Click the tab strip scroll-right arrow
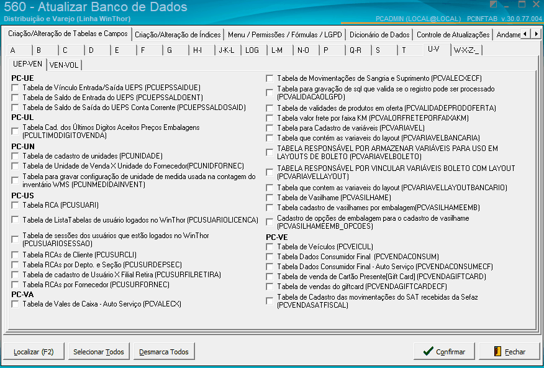The height and width of the screenshot is (368, 544). click(536, 34)
